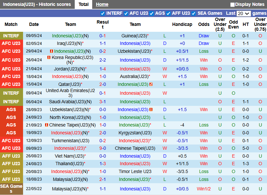Click red card icon beside Indonesia(U23) on 29/04/24
This screenshot has height=195, width=267.
click(x=51, y=51)
